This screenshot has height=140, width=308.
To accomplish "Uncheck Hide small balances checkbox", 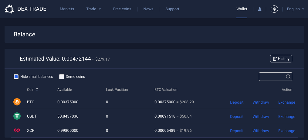I will (16, 77).
